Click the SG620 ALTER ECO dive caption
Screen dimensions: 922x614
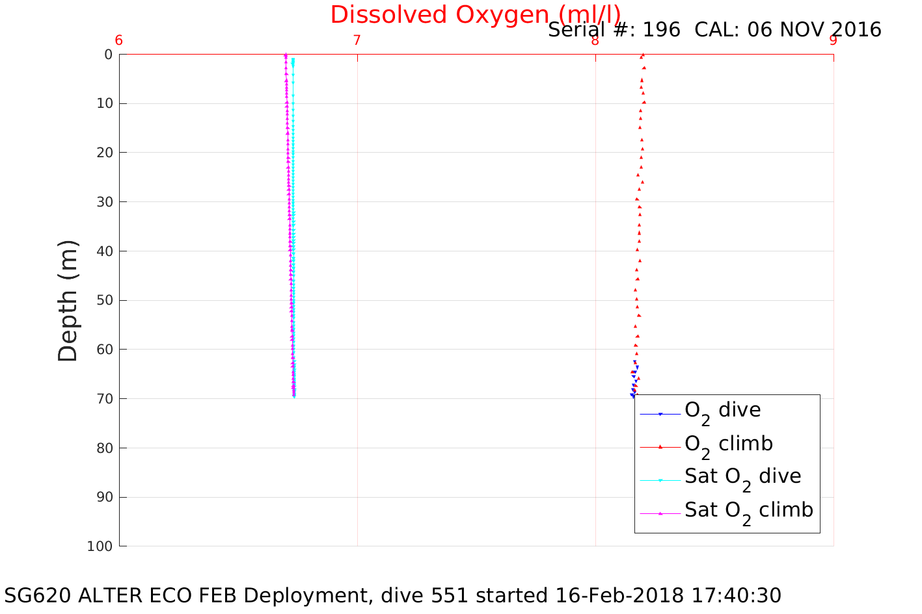[x=393, y=596]
